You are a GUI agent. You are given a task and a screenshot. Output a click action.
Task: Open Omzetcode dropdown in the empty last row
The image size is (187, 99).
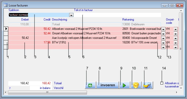pyautogui.click(x=175, y=47)
